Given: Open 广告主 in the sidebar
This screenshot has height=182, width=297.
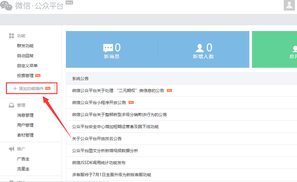Looking at the screenshot, I should [23, 159].
